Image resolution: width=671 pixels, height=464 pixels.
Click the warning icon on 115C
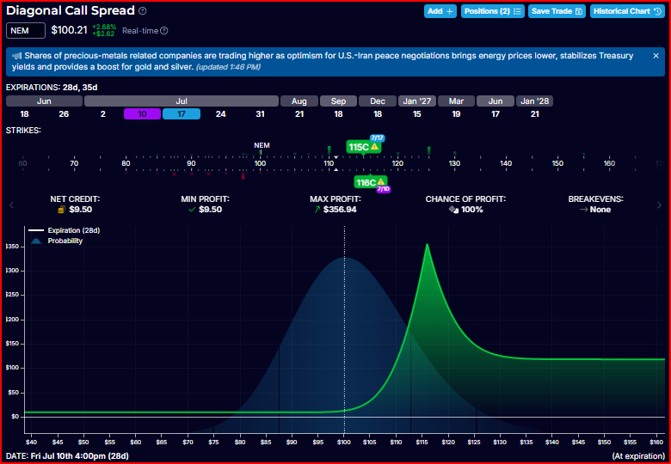tap(374, 147)
